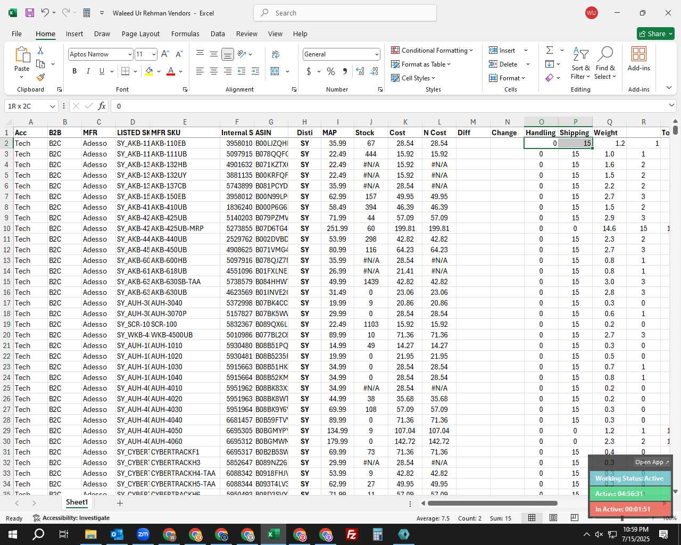Open the font size dropdown

click(x=154, y=54)
